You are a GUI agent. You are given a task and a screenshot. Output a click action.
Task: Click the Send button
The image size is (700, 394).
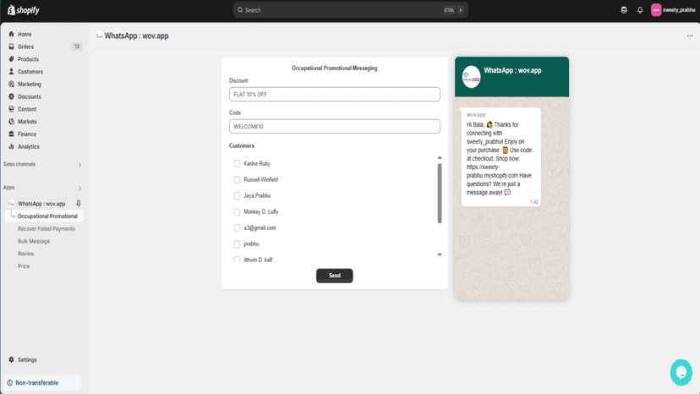pyautogui.click(x=335, y=276)
